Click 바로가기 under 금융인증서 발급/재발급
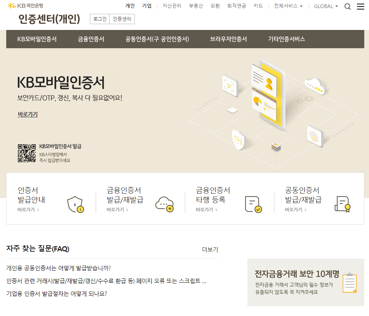 [x=117, y=210]
